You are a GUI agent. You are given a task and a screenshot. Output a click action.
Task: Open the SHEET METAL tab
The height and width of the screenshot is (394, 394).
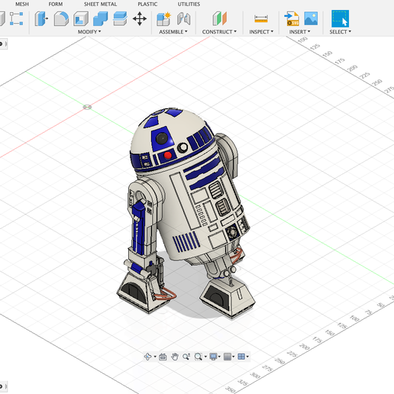(x=100, y=5)
